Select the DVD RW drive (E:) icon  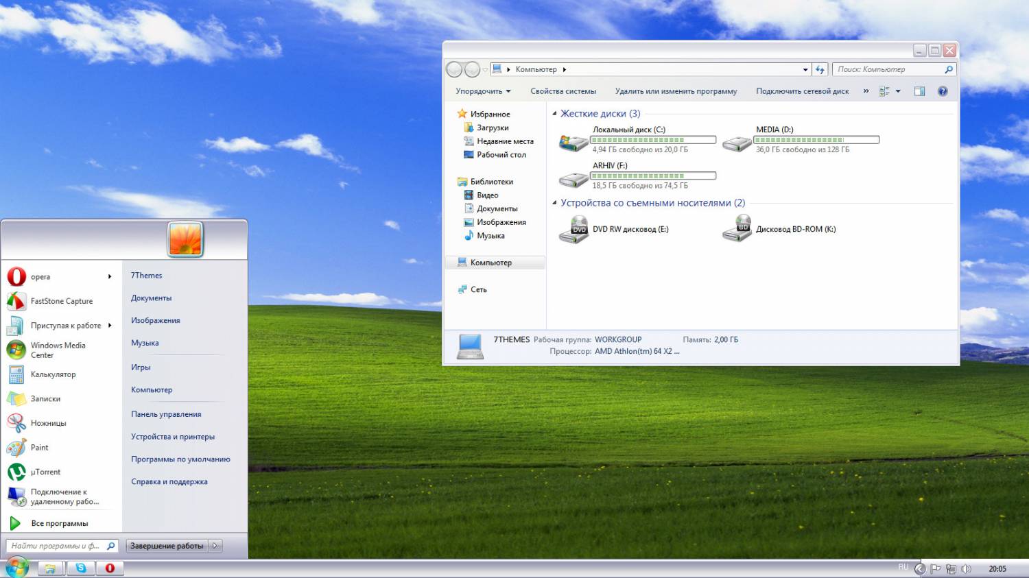(573, 230)
